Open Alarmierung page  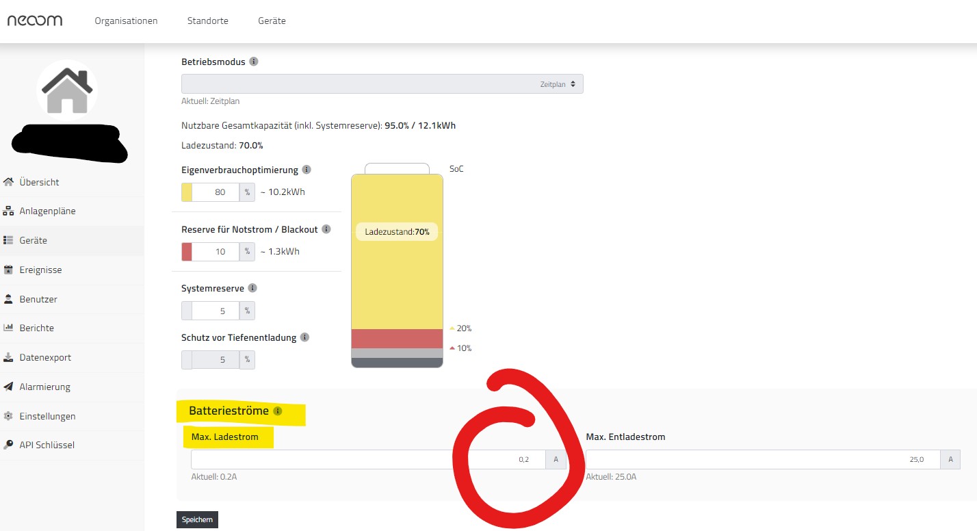pos(44,387)
